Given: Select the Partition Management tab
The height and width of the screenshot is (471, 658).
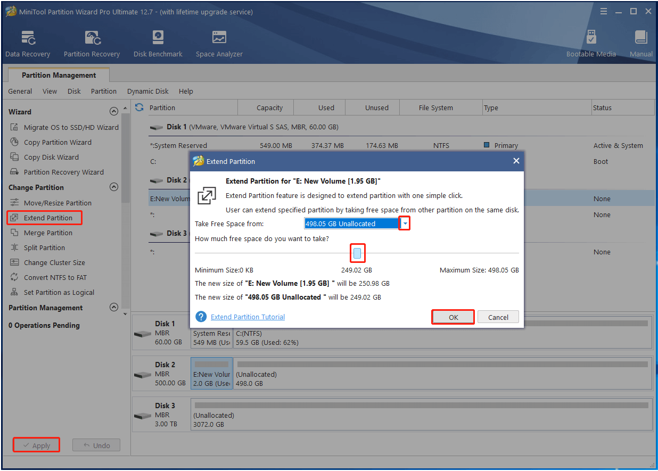Looking at the screenshot, I should (x=59, y=75).
